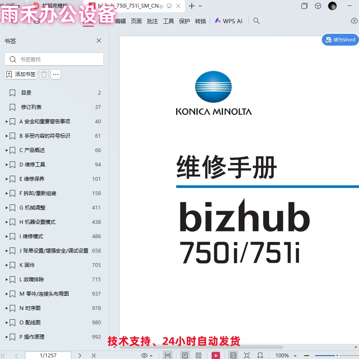
Task: Open the 编辑 menu tab
Action: pos(120,21)
